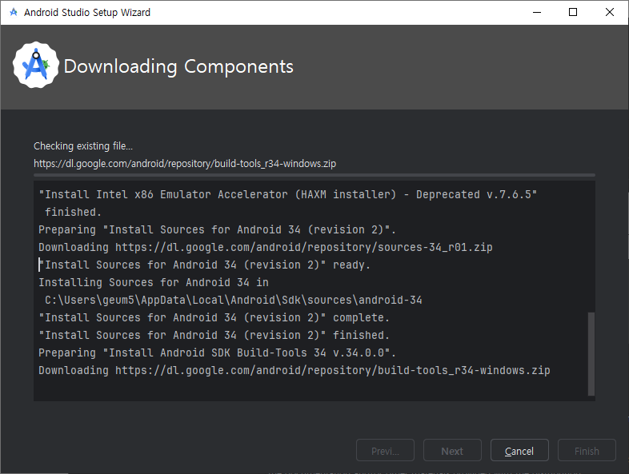Screen dimensions: 629x474
Task: Click the 'Install Sources' complete log line
Action: pos(214,318)
